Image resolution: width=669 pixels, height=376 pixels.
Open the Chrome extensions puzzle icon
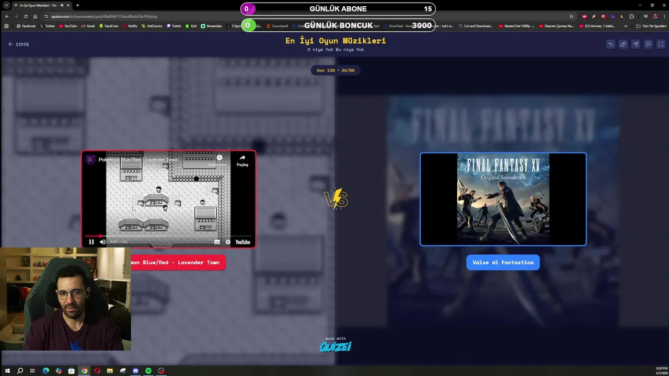[631, 16]
